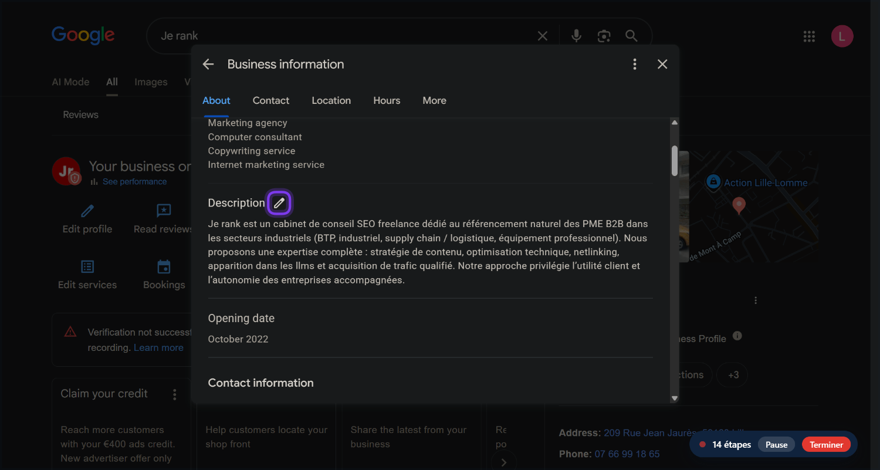Select the All search tab
The width and height of the screenshot is (880, 470).
click(112, 82)
